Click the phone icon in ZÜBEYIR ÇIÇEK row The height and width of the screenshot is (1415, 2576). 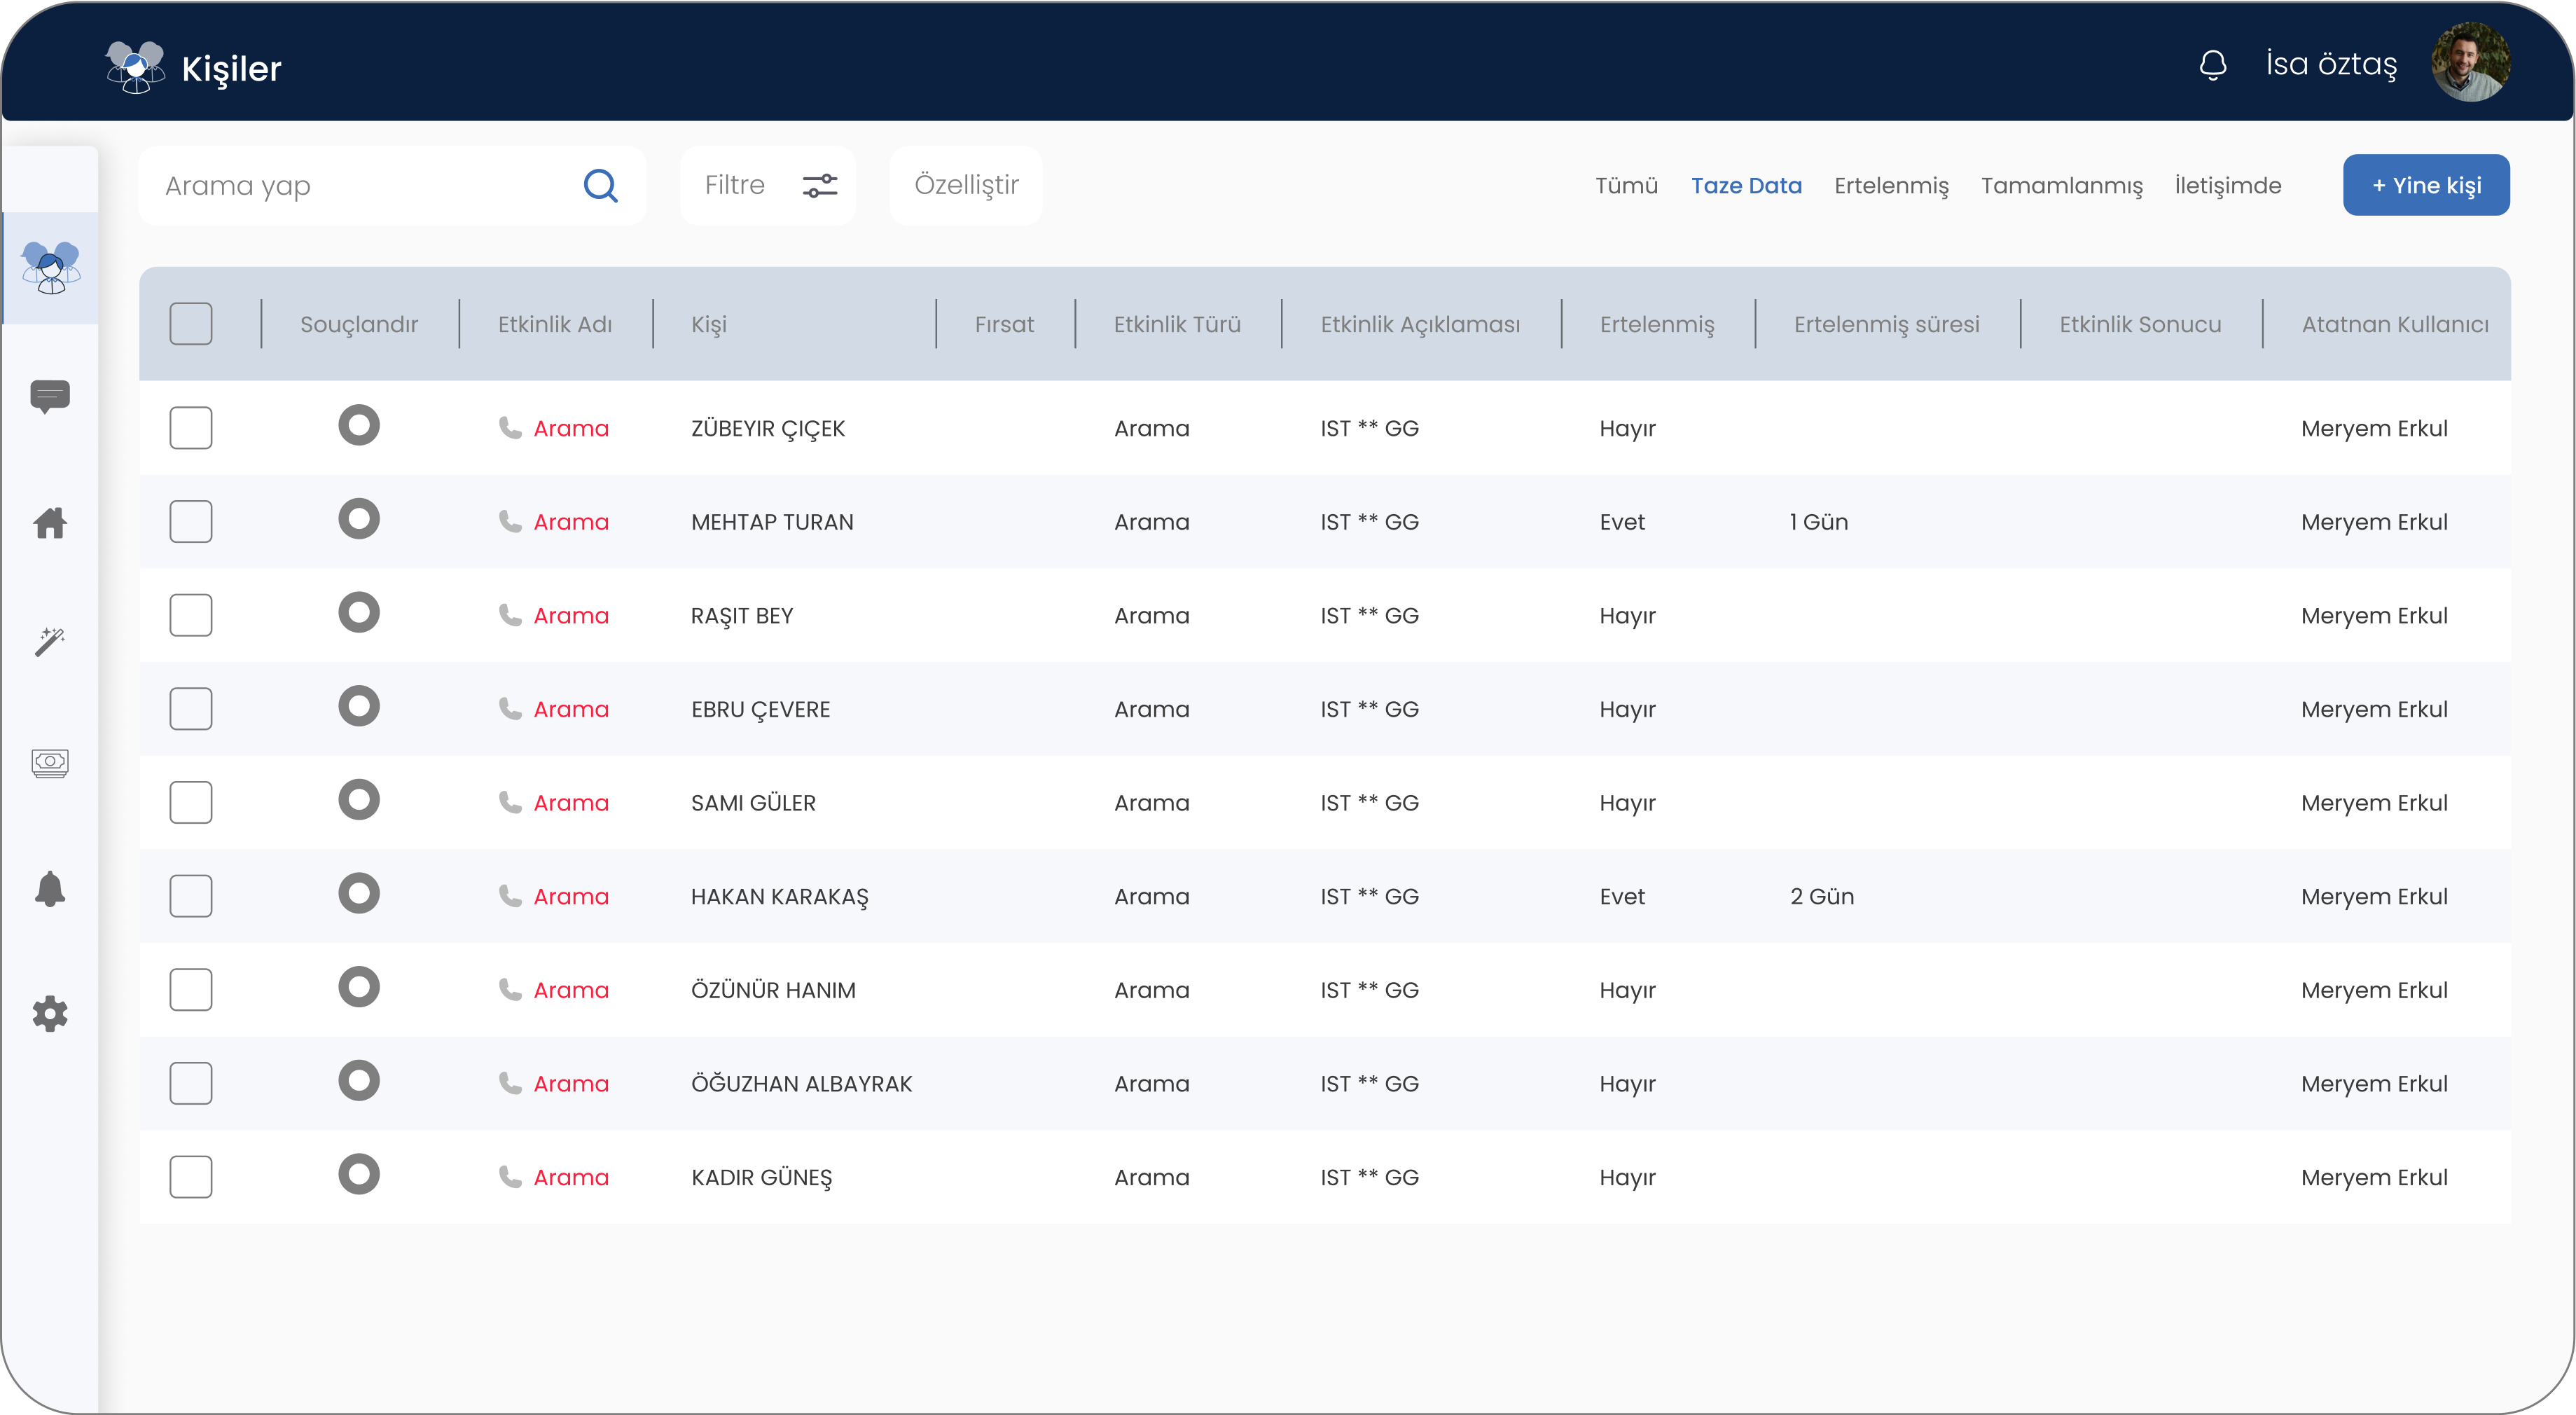510,428
